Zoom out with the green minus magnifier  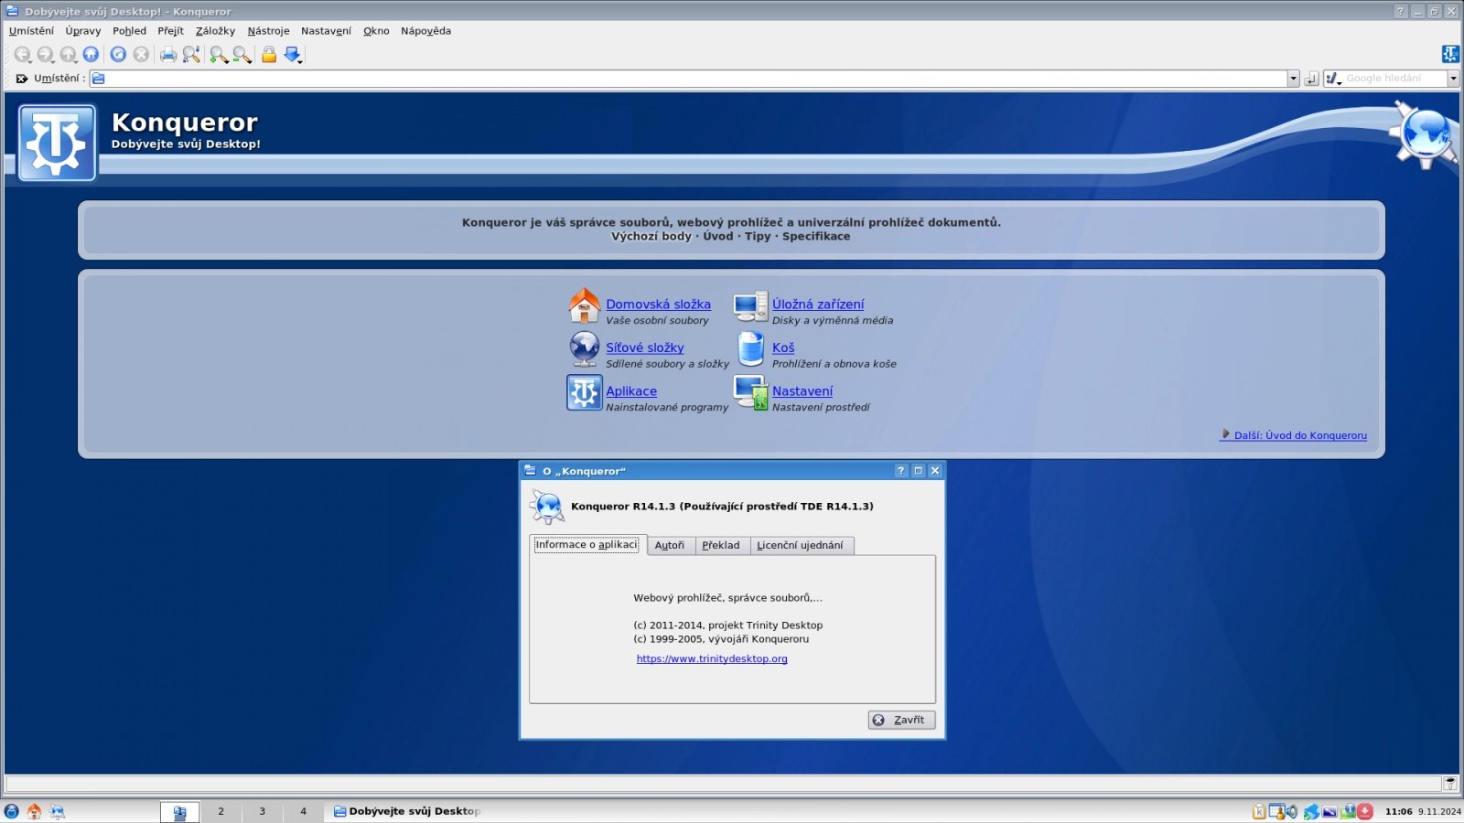click(242, 55)
